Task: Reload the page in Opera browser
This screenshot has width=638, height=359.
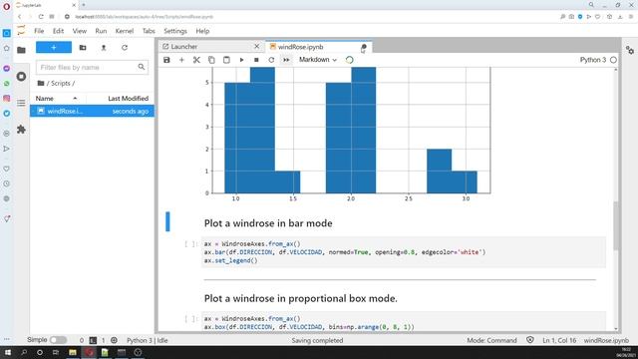Action: click(x=41, y=17)
